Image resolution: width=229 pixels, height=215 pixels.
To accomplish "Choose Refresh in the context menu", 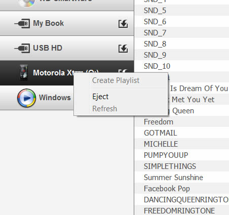I will [x=104, y=108].
